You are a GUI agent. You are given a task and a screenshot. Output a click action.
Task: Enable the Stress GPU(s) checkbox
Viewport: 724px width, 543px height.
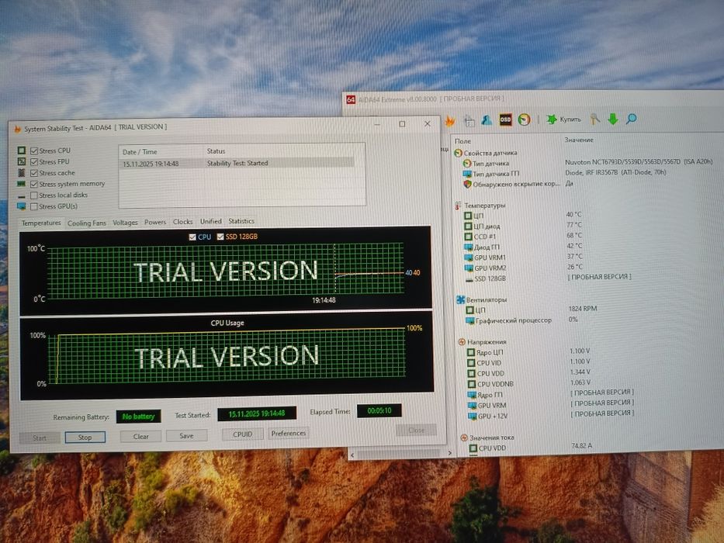pyautogui.click(x=34, y=206)
